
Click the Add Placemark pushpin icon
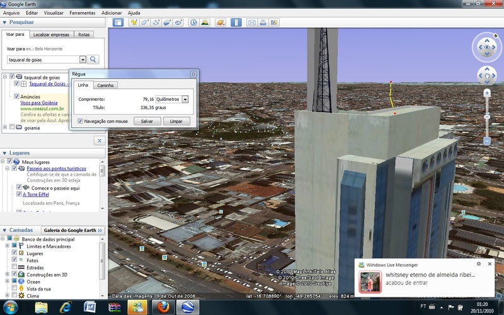tap(134, 23)
